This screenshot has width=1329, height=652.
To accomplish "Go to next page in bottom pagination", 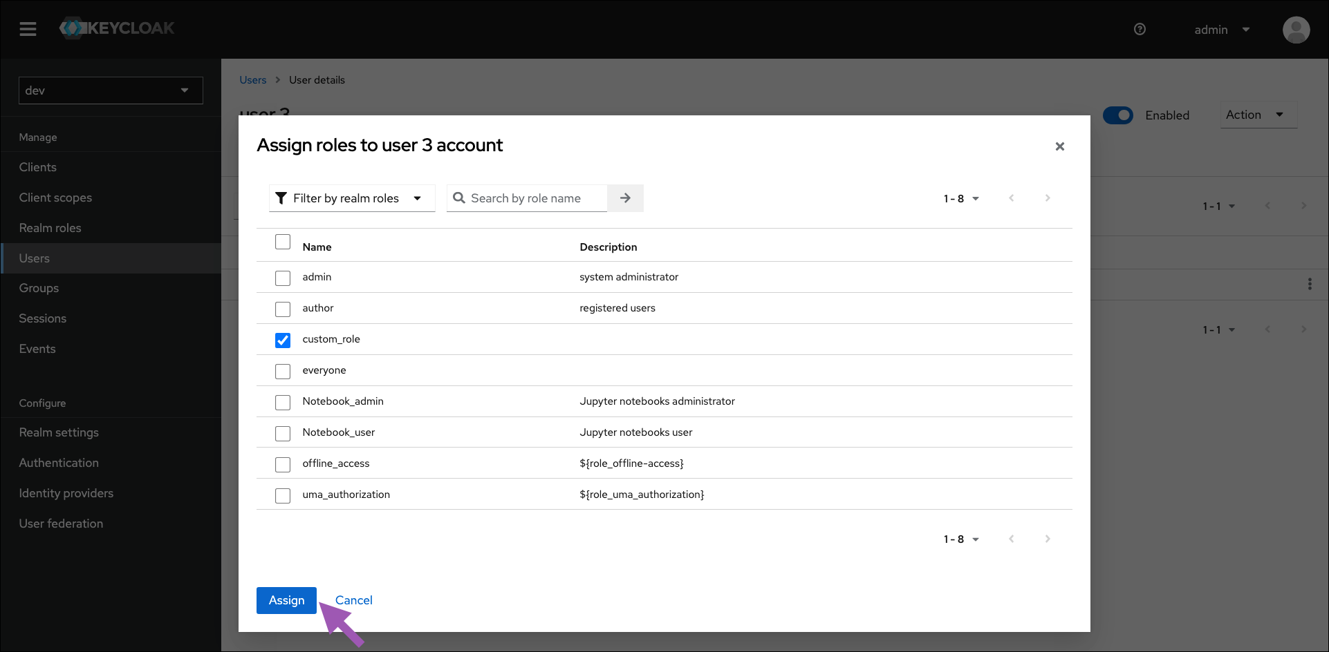I will point(1048,539).
